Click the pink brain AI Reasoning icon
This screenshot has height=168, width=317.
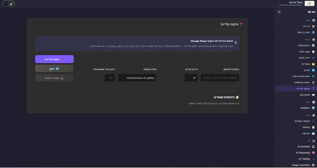[x=313, y=153]
